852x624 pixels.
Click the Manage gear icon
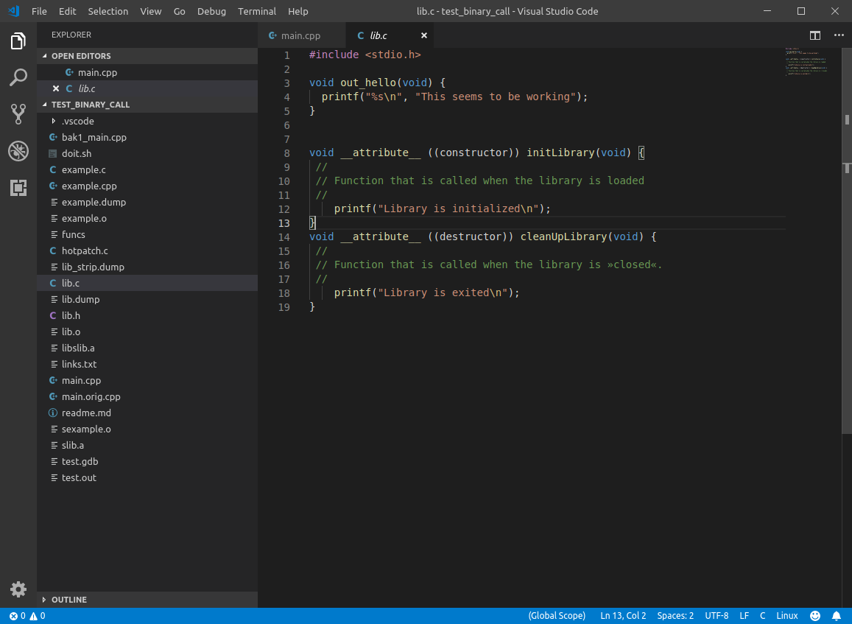18,589
